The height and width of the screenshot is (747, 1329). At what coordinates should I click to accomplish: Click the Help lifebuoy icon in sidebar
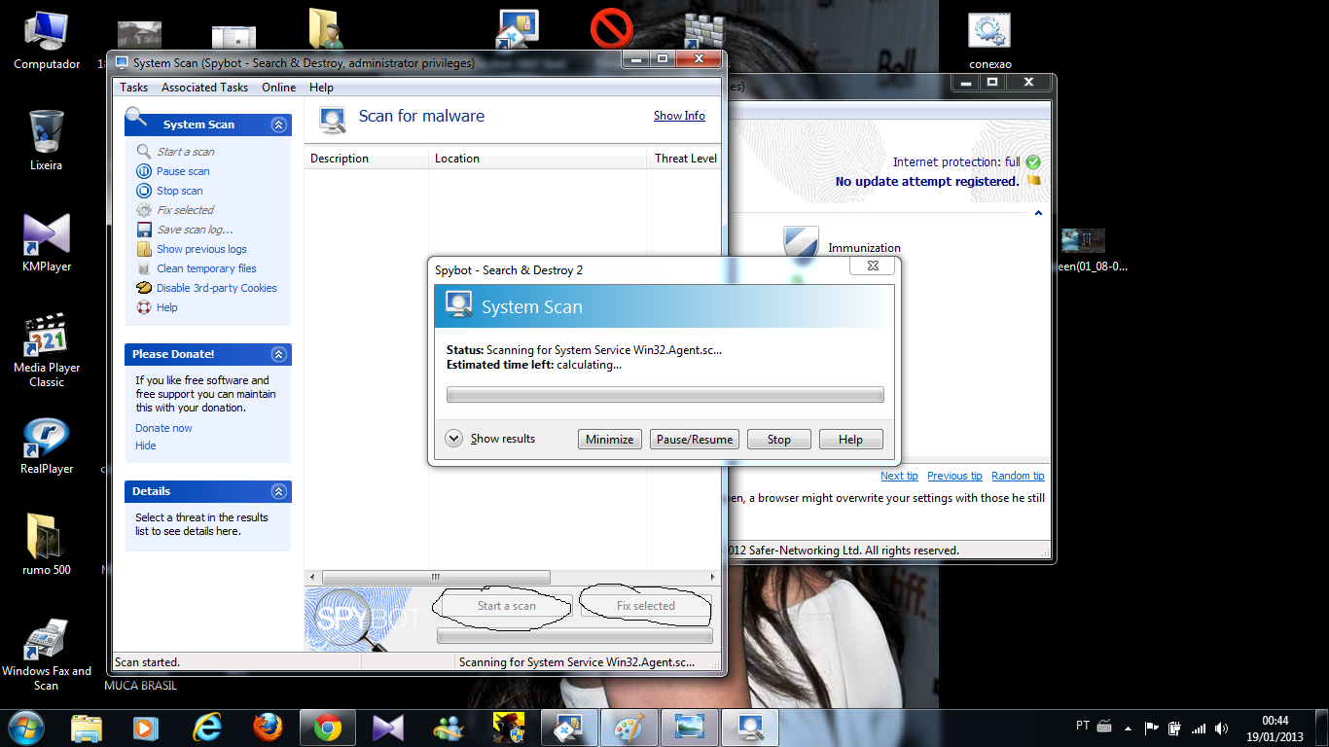[144, 307]
